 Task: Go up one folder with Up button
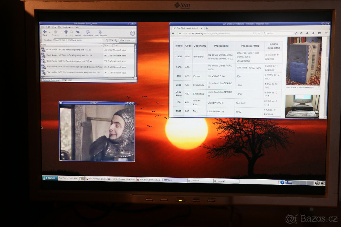pyautogui.click(x=66, y=32)
